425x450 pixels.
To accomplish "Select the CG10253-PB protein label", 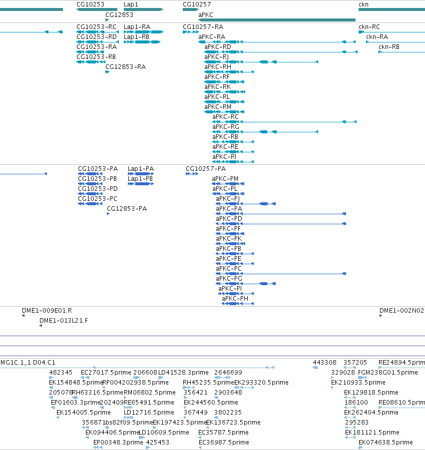I will pyautogui.click(x=97, y=178).
